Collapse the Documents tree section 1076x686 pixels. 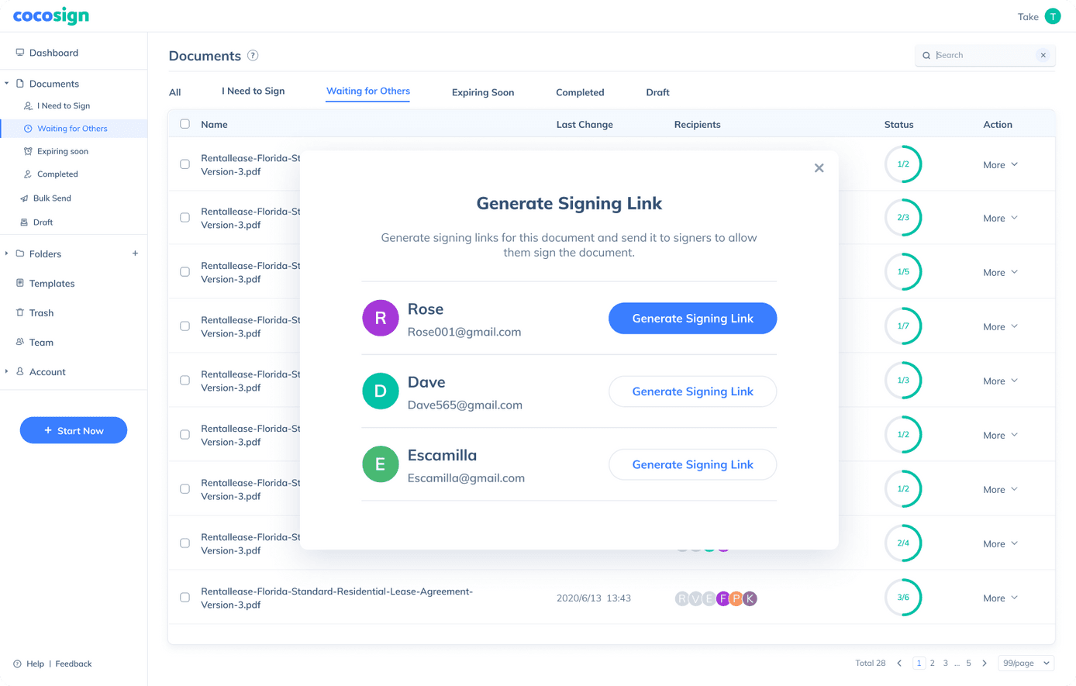pyautogui.click(x=7, y=84)
